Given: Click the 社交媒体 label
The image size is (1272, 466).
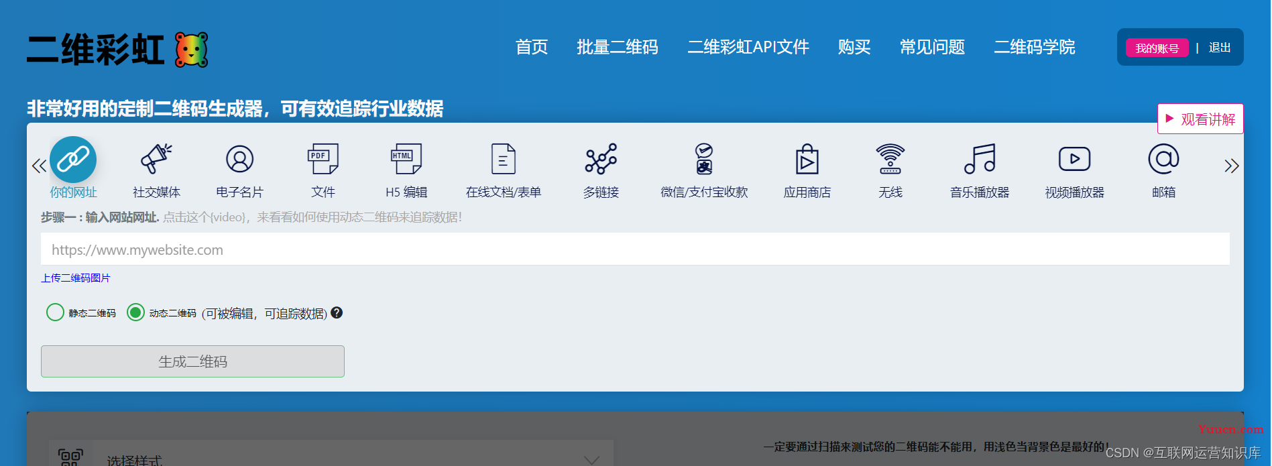Looking at the screenshot, I should [156, 192].
